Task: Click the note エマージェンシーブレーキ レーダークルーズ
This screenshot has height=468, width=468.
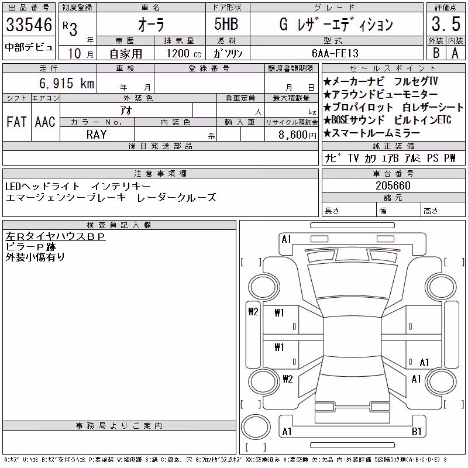Action: click(111, 198)
